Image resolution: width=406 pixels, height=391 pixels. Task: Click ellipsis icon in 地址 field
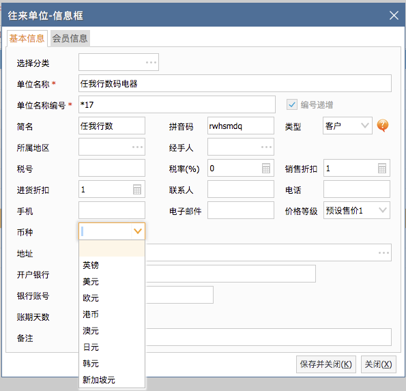(x=383, y=252)
